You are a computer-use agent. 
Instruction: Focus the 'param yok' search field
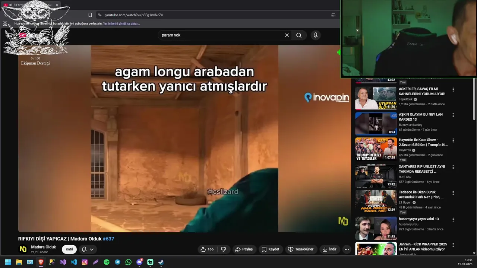[x=222, y=35]
